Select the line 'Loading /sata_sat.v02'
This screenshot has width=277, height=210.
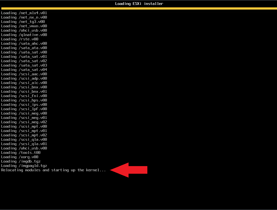coord(24,61)
